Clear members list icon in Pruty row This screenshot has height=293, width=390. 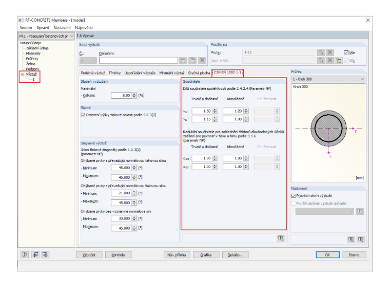point(330,52)
